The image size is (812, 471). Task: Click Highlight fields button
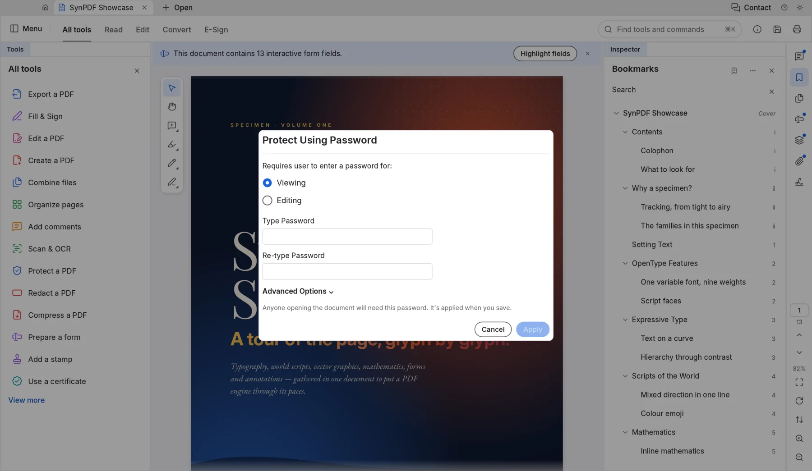[545, 54]
